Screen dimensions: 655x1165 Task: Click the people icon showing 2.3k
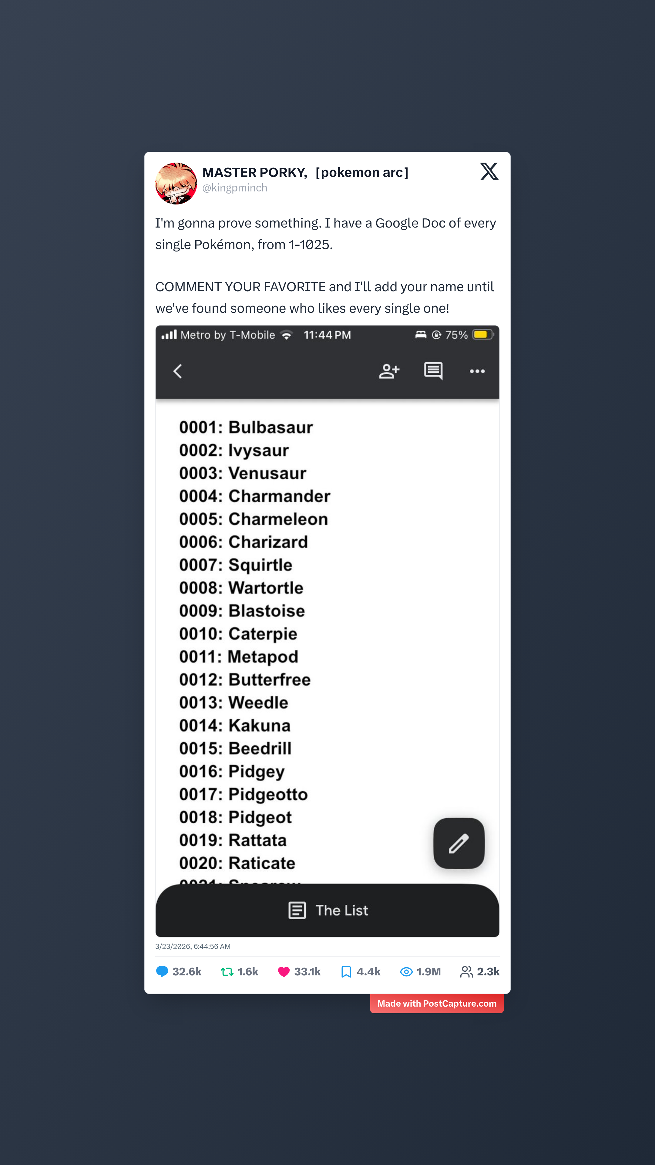(466, 971)
